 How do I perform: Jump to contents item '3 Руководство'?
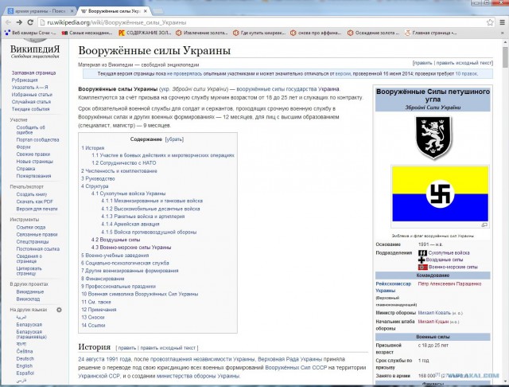tap(98, 178)
